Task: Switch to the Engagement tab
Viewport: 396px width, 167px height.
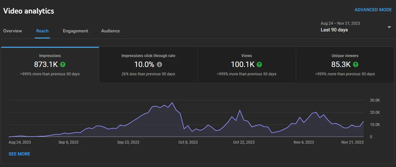Action: point(76,31)
